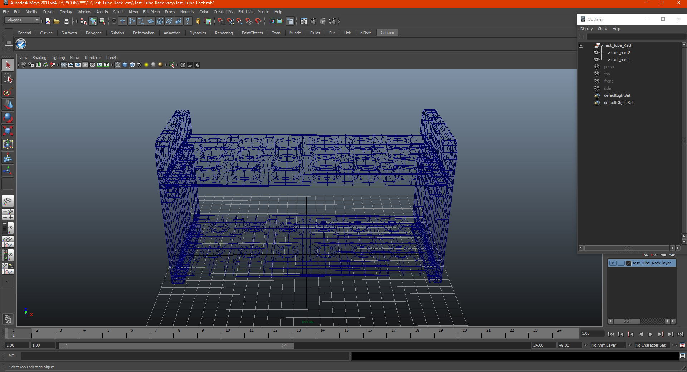Activate the Rotate tool sphere icon

coord(8,118)
